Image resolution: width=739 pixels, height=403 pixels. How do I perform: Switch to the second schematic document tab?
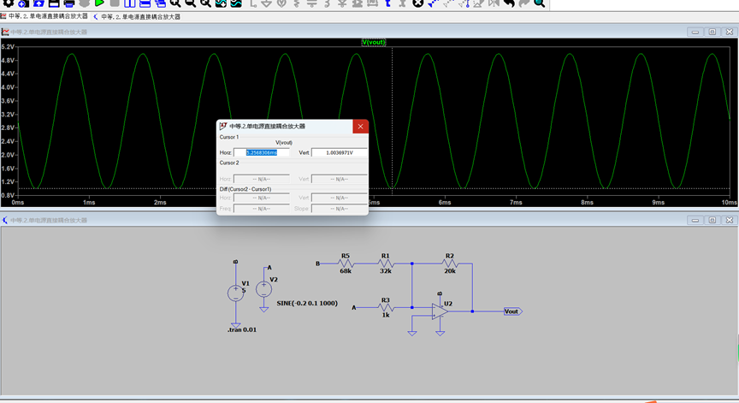(140, 16)
